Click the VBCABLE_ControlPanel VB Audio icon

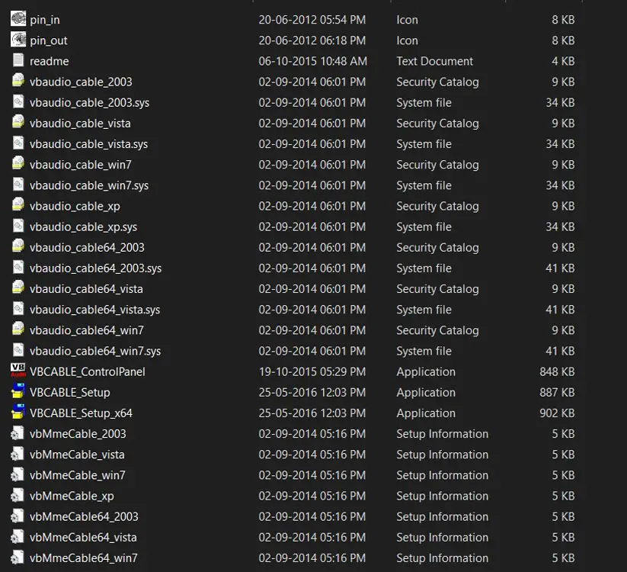pyautogui.click(x=18, y=371)
